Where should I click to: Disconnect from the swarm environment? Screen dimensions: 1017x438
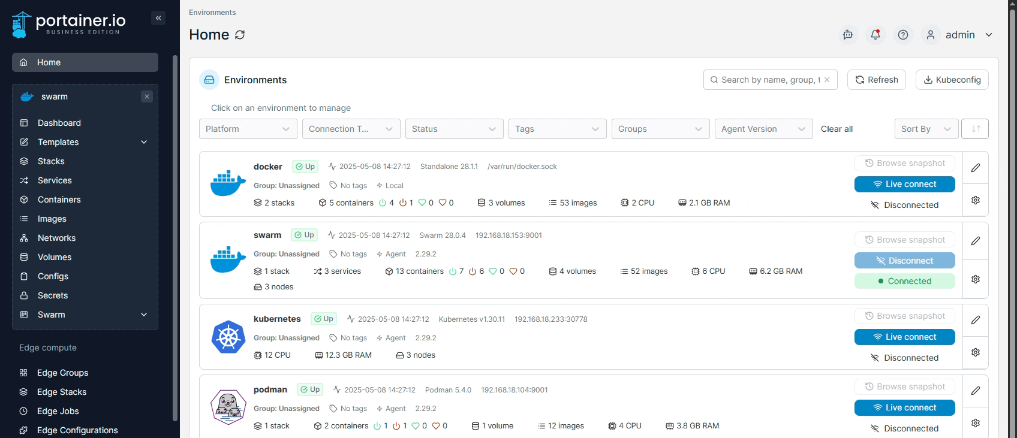(904, 261)
